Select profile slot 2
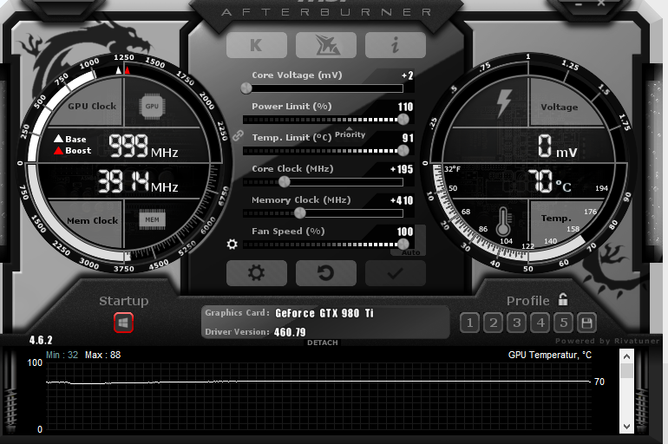 coord(493,323)
